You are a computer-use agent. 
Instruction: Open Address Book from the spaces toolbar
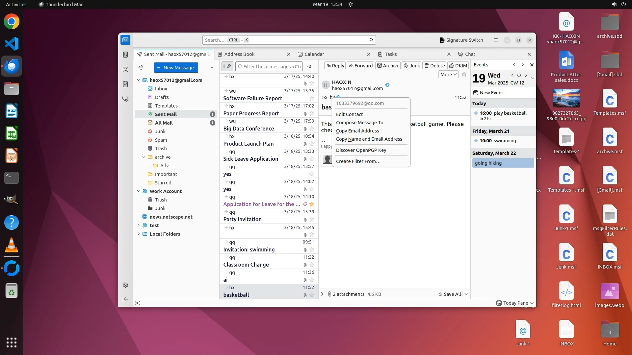[125, 55]
